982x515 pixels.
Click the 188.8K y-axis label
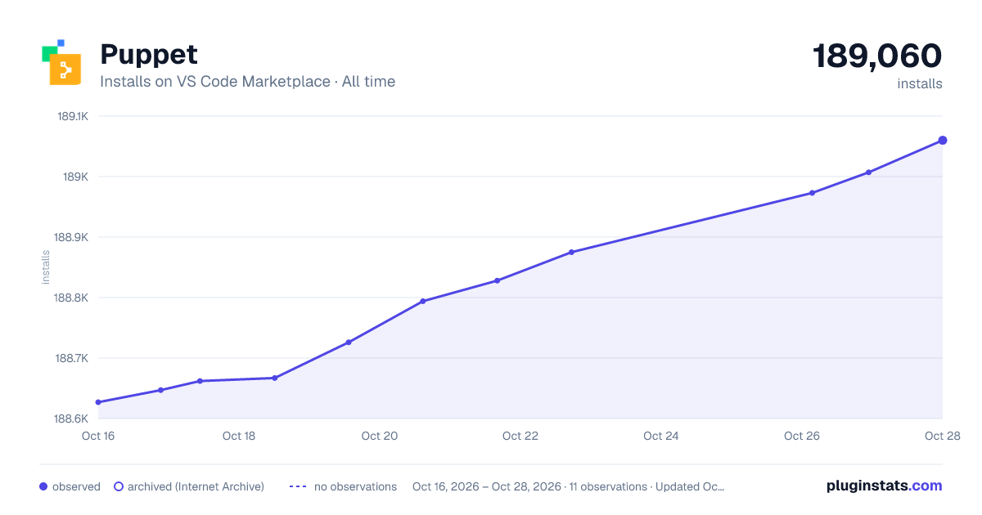tap(71, 298)
